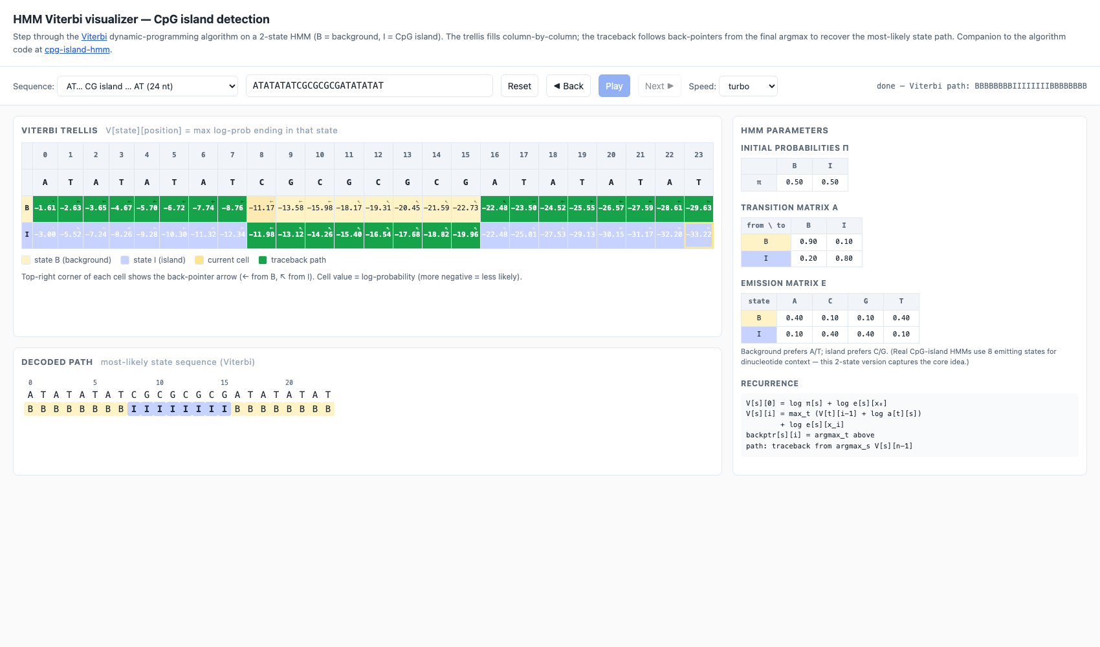Viewport: 1100px width, 647px height.
Task: Click emission matrix state I row label
Action: [759, 334]
